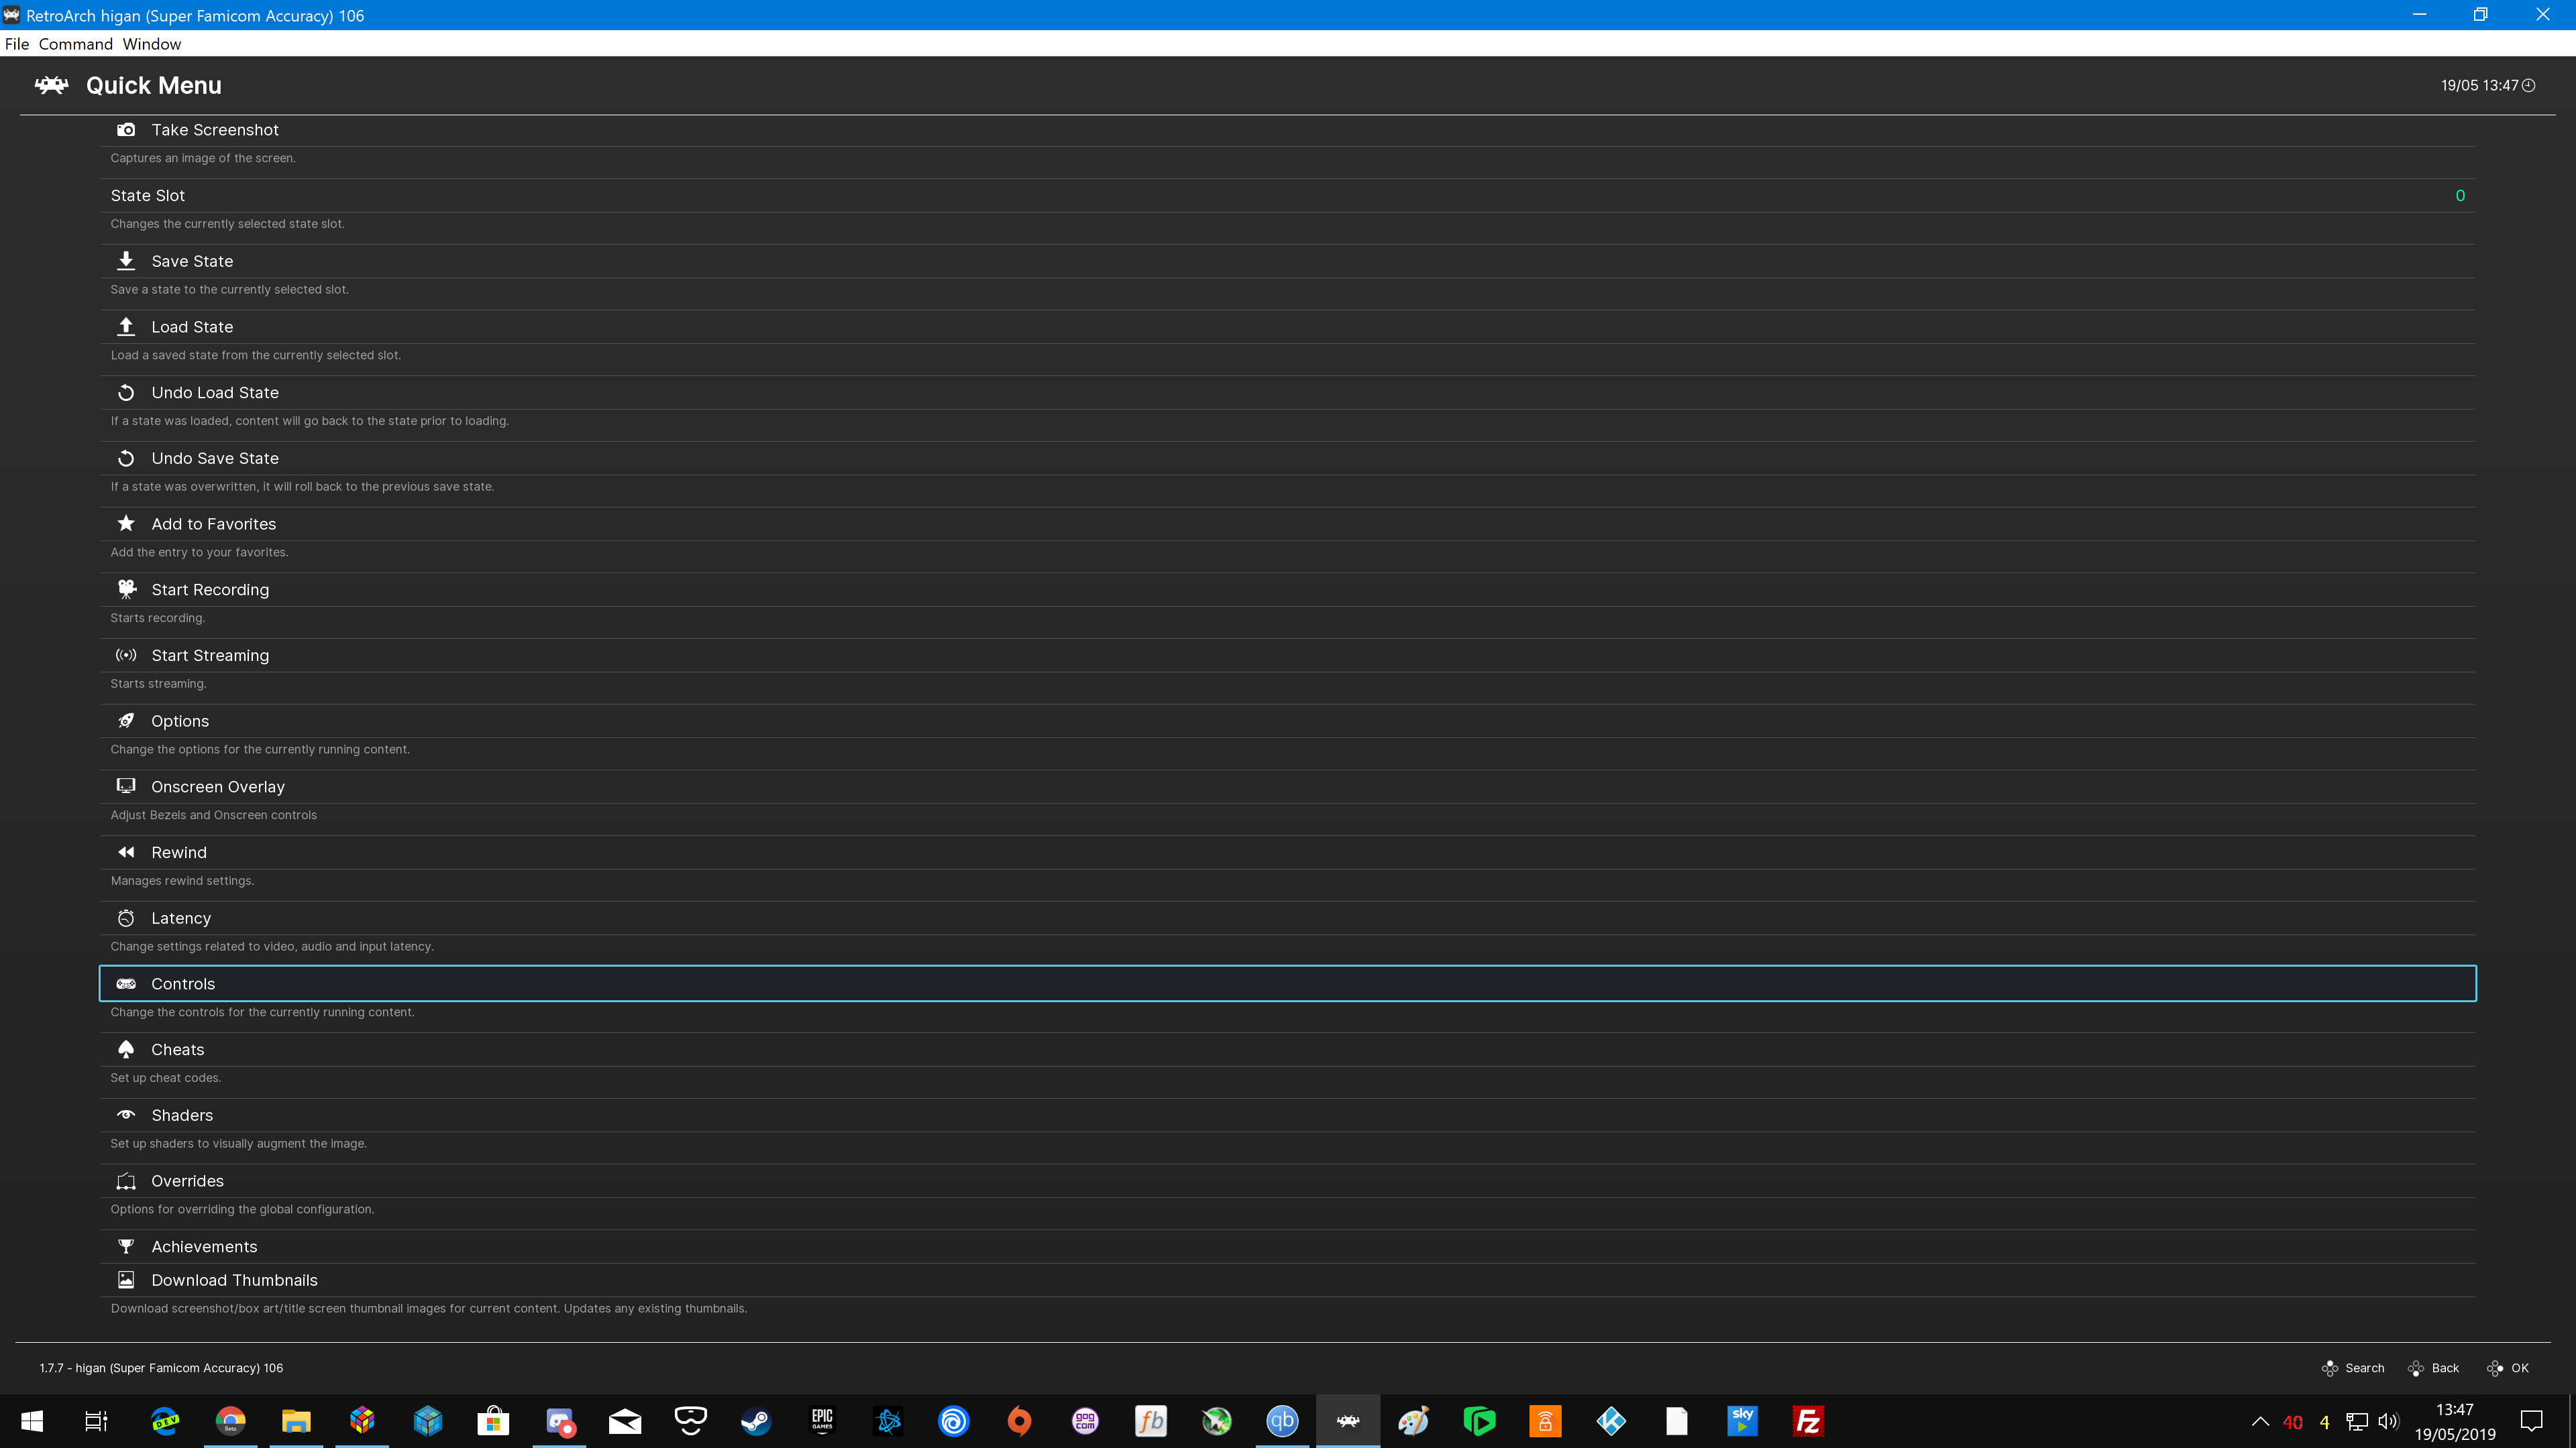Launch Steam from the taskbar
The height and width of the screenshot is (1448, 2576).
tap(756, 1421)
